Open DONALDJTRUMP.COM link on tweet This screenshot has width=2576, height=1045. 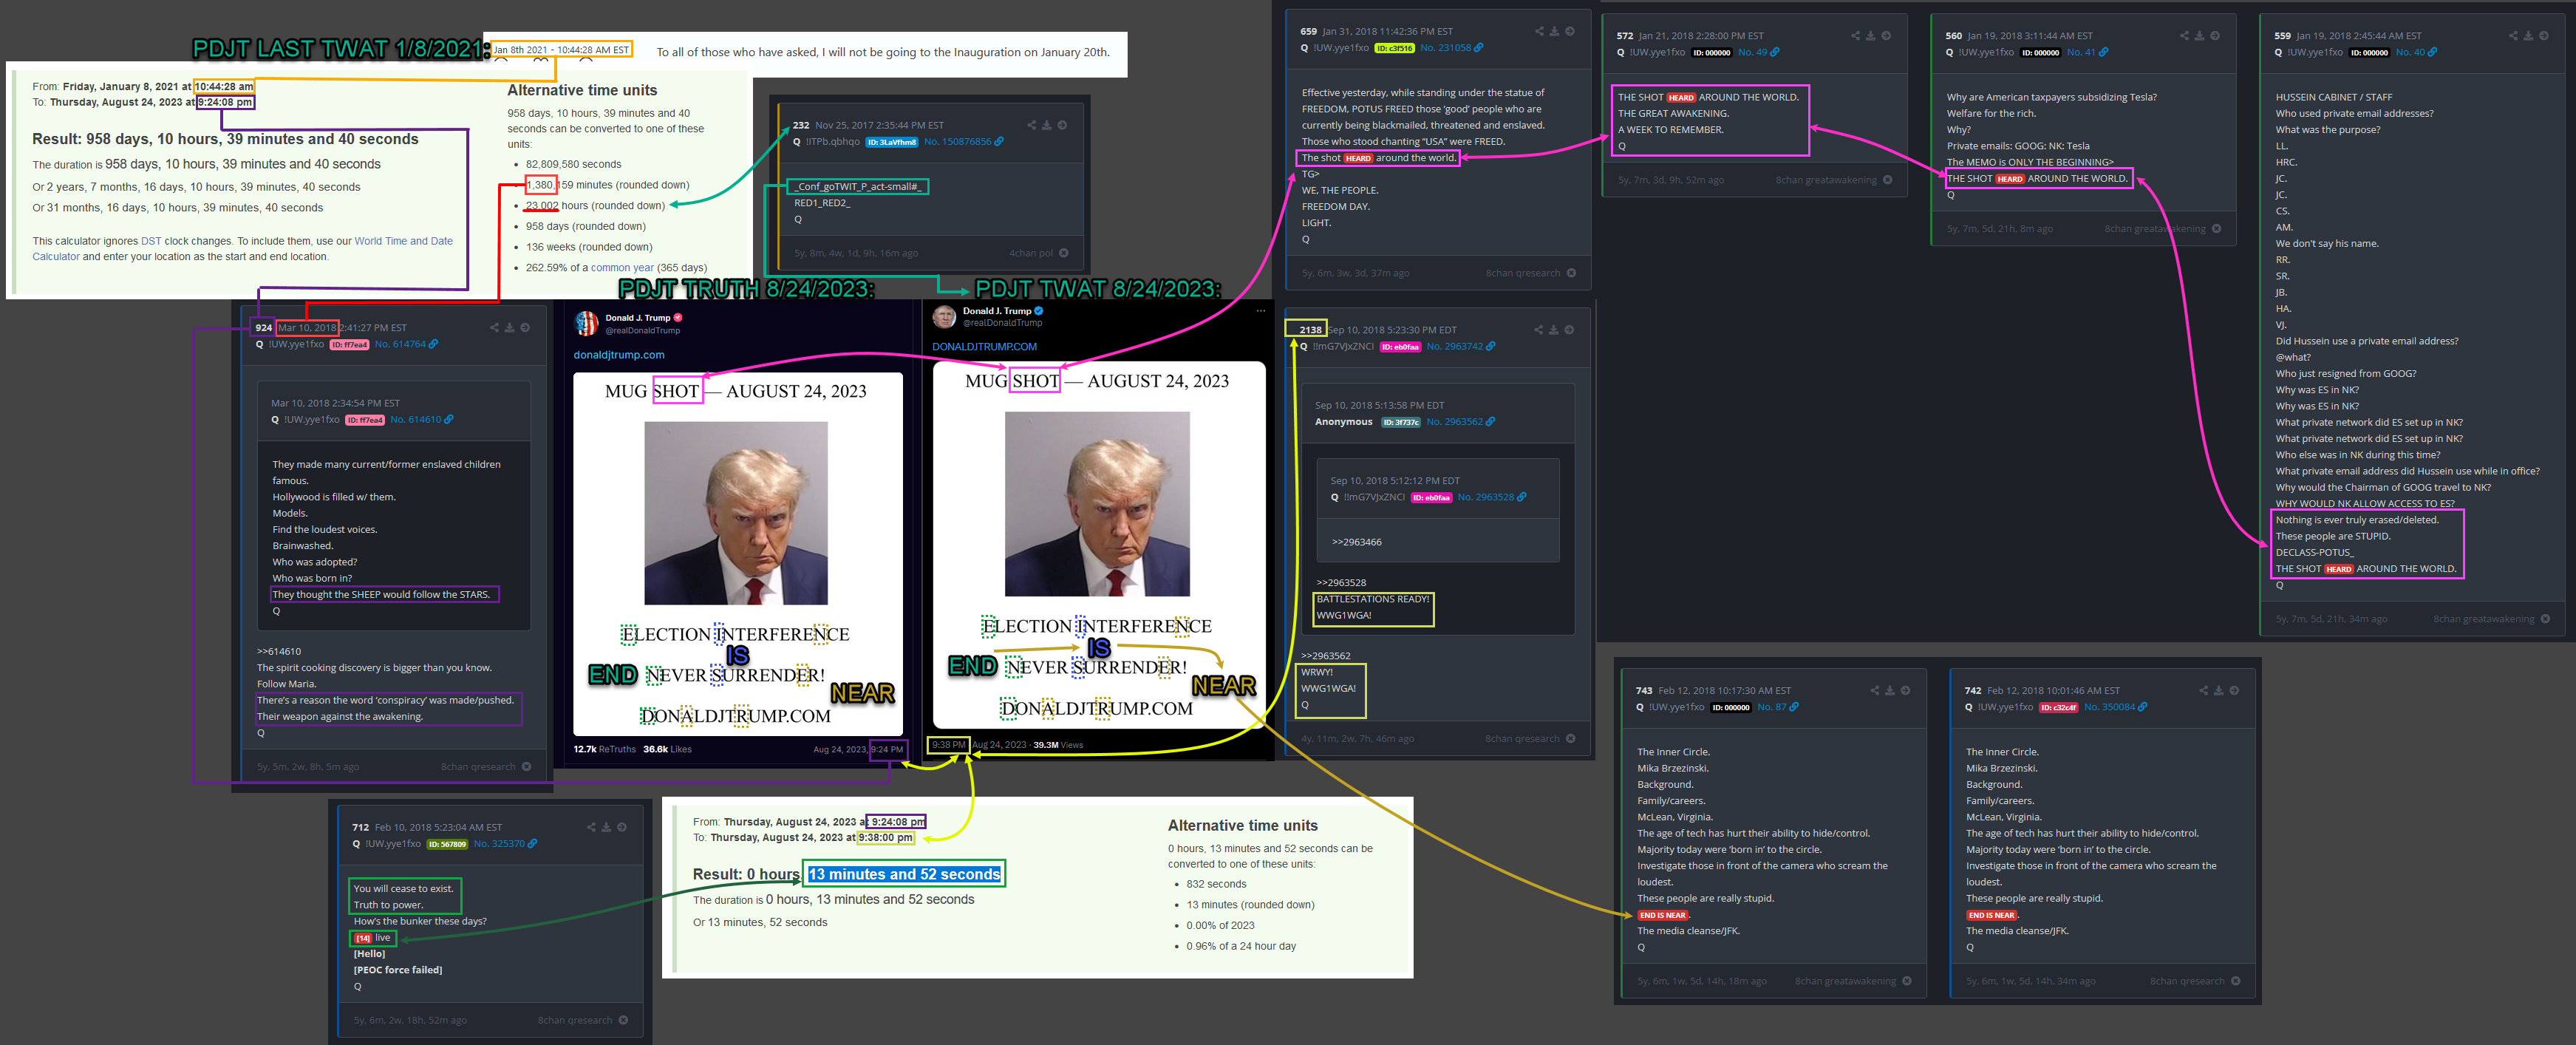tap(985, 347)
